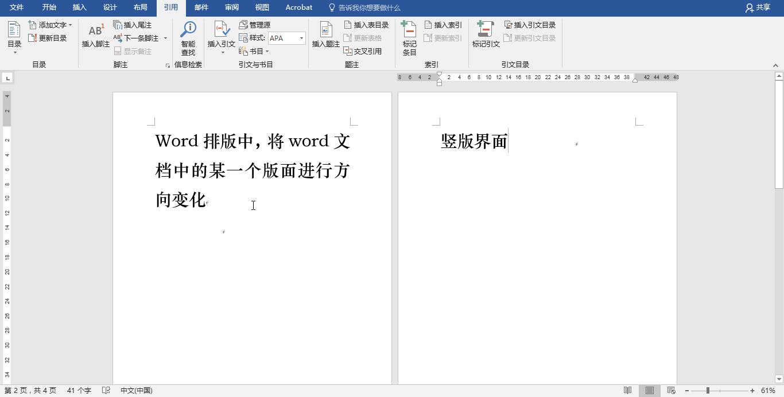Click the 41 个字 word count indicator

coord(78,390)
